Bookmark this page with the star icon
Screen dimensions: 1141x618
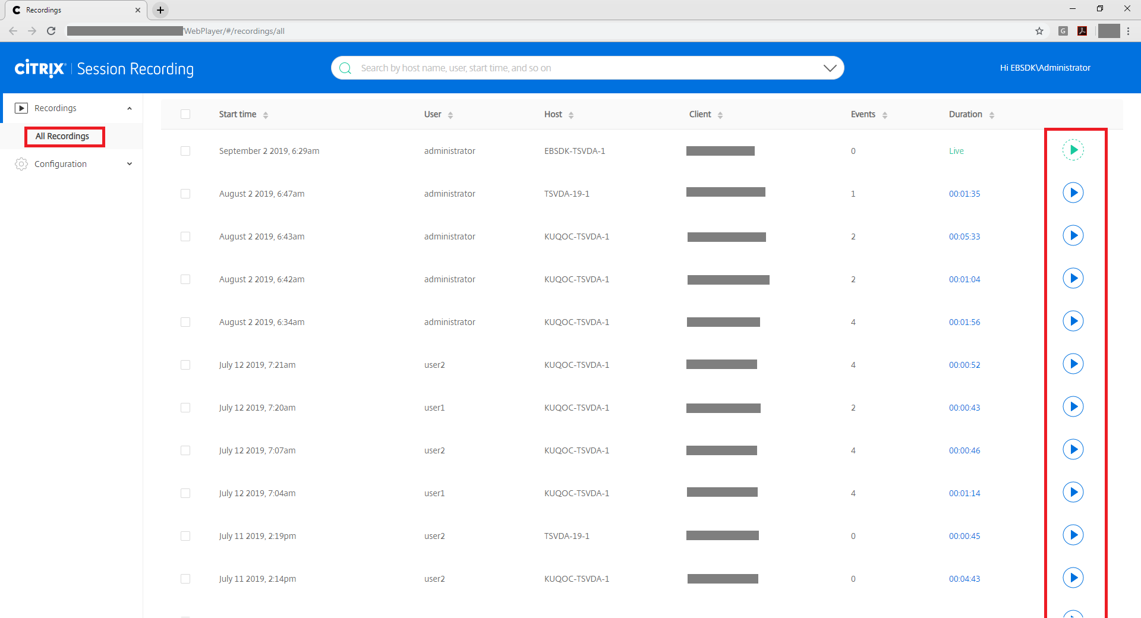point(1039,31)
